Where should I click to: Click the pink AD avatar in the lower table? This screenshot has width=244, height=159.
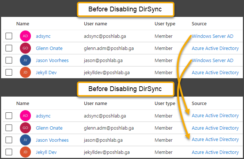[x=25, y=116]
